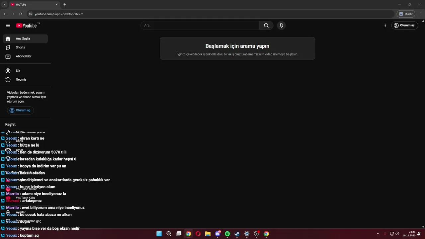Screen dimensions: 425x239
Task: Click the Keşfet section heading
Action: 10,124
